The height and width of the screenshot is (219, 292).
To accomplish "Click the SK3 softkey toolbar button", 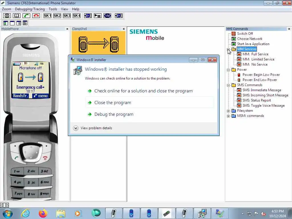I will point(67,16).
